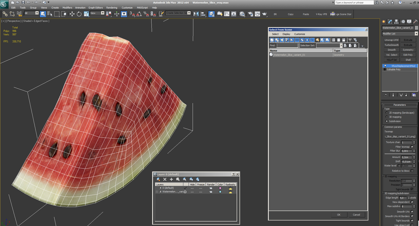Open Display menu in Select From Scene
This screenshot has width=419, height=226.
286,34
